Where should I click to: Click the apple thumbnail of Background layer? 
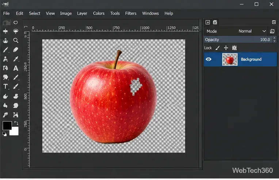click(230, 59)
